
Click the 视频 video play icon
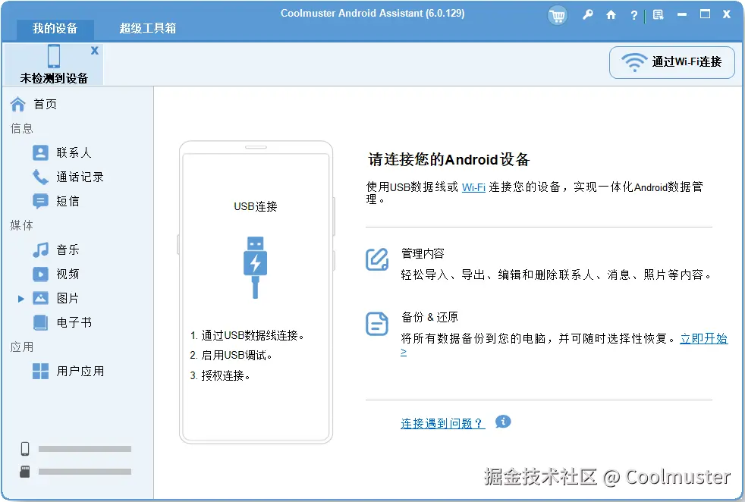(40, 274)
